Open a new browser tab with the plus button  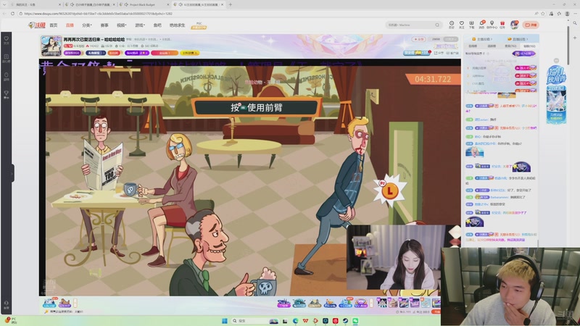tap(230, 4)
